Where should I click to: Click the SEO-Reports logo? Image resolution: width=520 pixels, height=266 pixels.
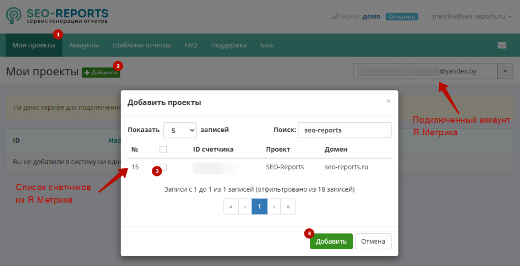[x=57, y=16]
